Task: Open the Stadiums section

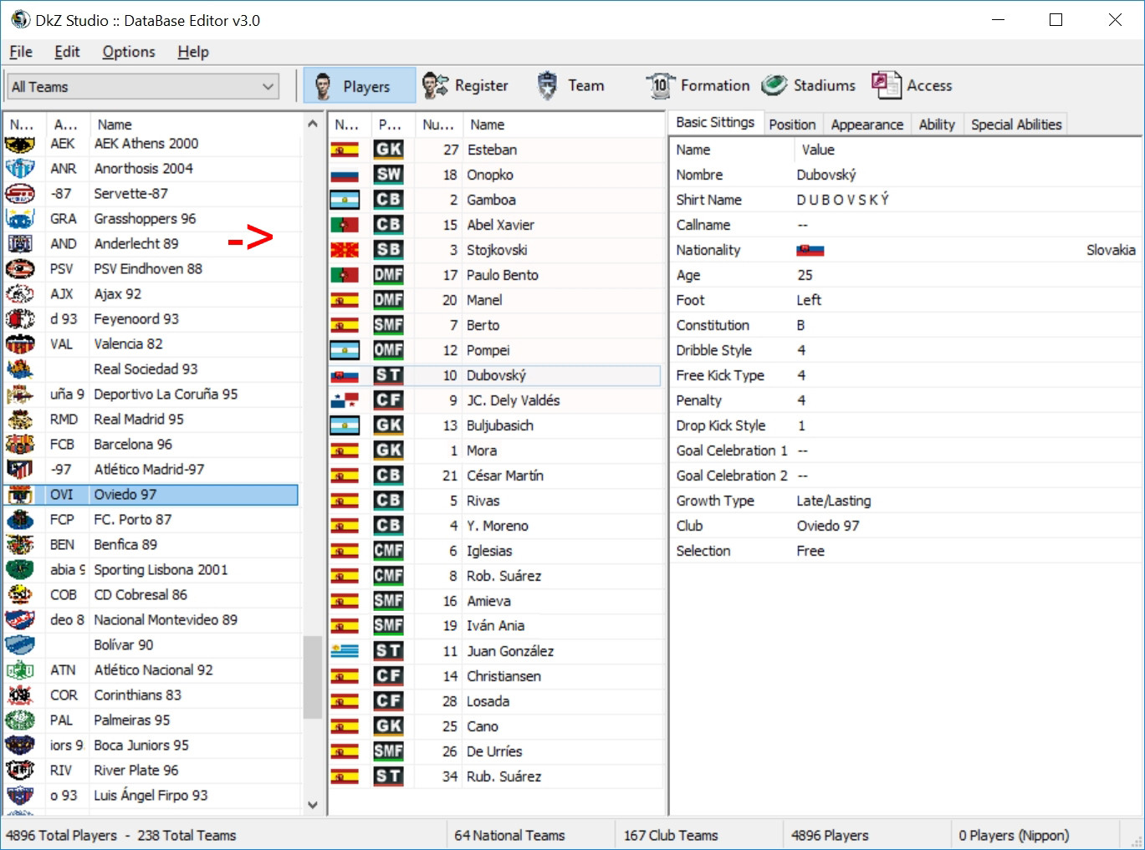Action: (x=809, y=86)
